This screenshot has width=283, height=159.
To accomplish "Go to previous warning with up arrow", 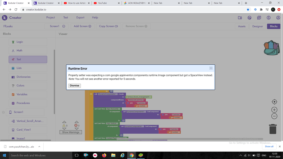I will point(64,122).
